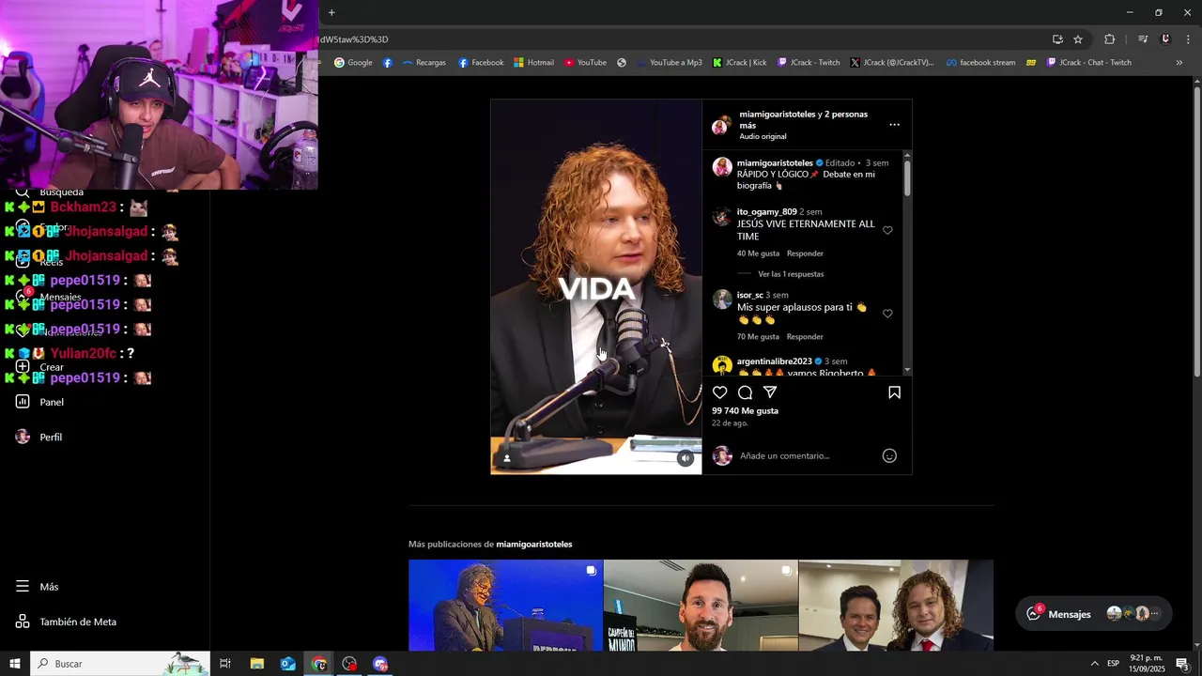Open Panel in Instagram sidebar
The image size is (1202, 676).
[x=52, y=402]
